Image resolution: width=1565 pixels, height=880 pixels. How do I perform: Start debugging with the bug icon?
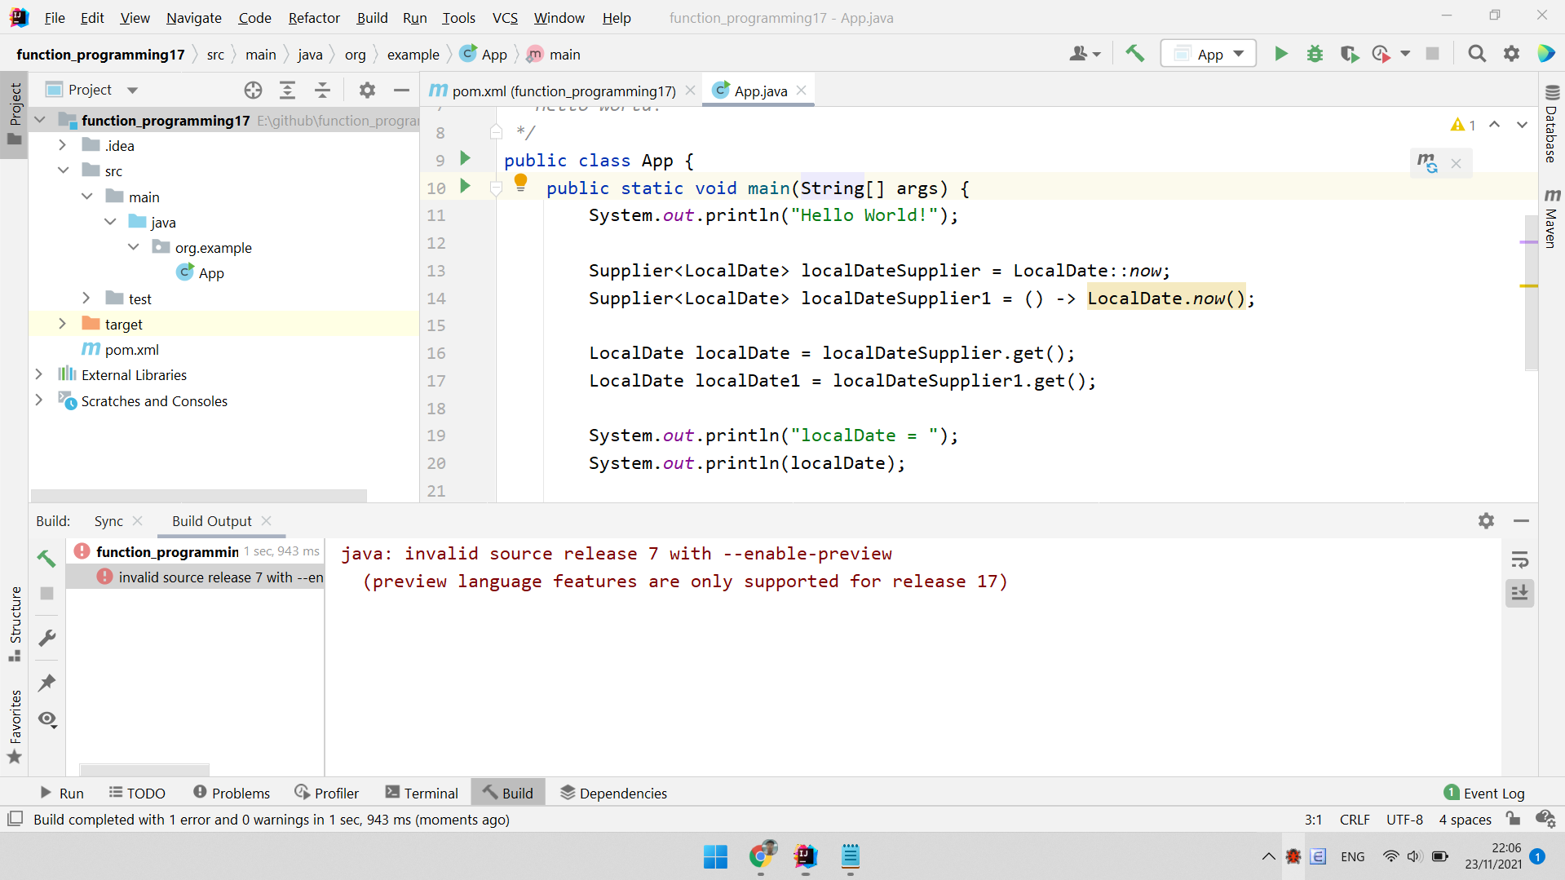1315,54
